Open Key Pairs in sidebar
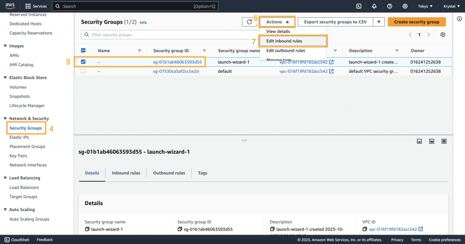 click(18, 156)
